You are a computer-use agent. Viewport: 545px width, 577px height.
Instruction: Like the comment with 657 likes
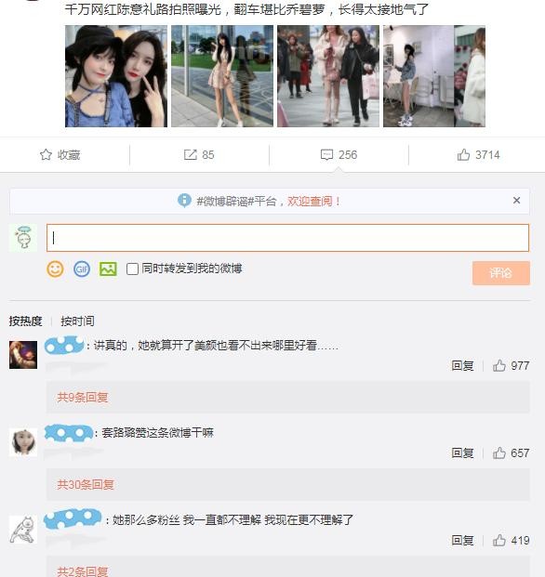point(499,453)
